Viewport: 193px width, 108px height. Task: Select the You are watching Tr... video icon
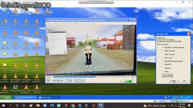click(x=37, y=78)
